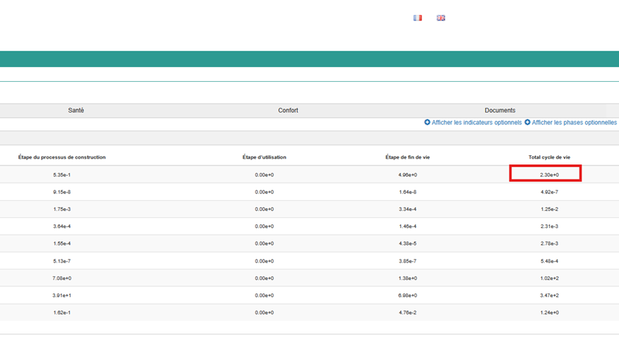Switch language with the French flag icon

tap(417, 18)
